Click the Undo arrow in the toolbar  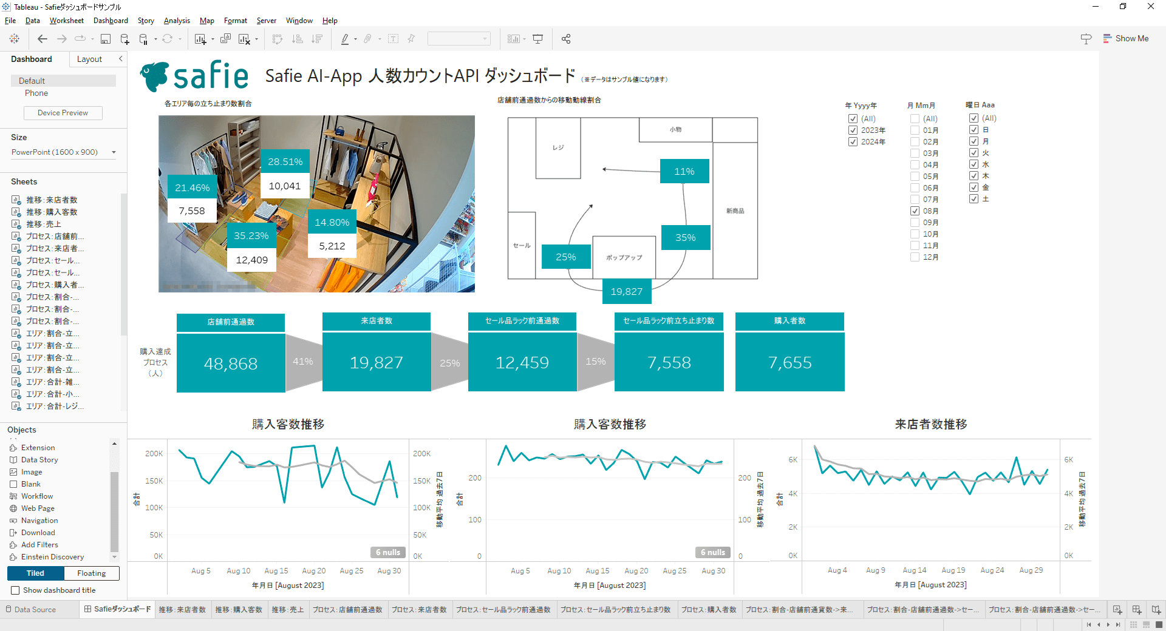(43, 38)
